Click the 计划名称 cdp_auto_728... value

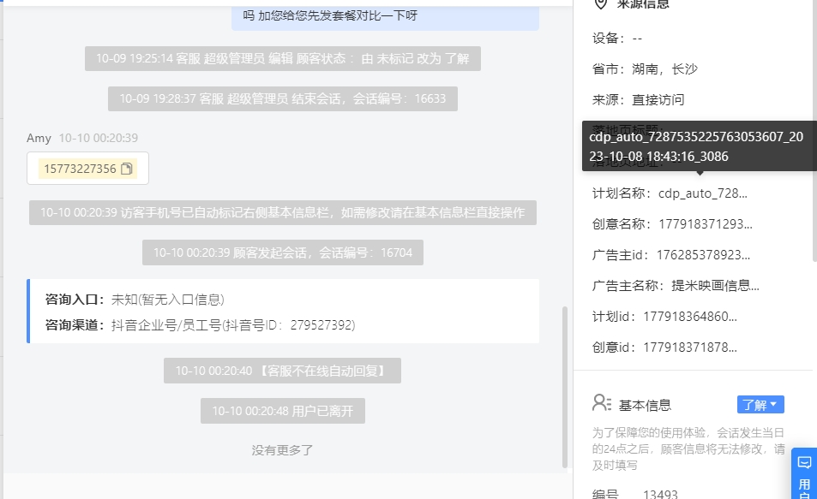[x=702, y=193]
